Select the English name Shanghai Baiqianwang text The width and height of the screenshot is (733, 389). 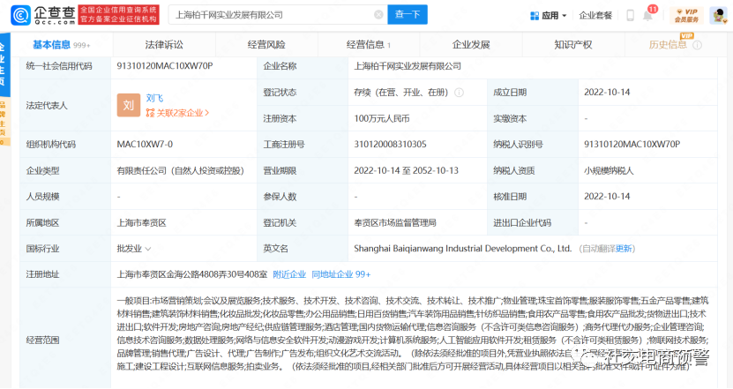pos(463,249)
